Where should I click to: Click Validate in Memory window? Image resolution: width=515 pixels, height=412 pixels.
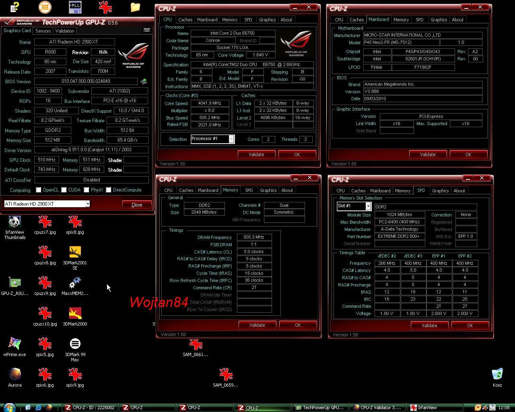coord(257,325)
